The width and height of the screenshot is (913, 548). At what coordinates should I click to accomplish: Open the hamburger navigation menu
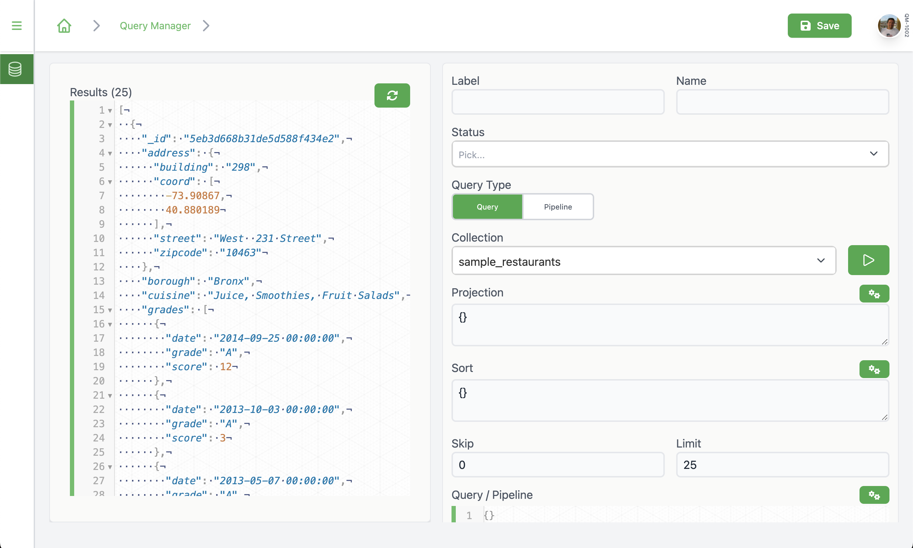17,26
